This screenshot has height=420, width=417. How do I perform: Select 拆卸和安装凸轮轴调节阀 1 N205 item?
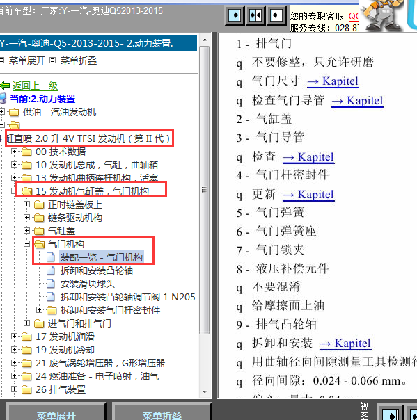[x=127, y=297]
